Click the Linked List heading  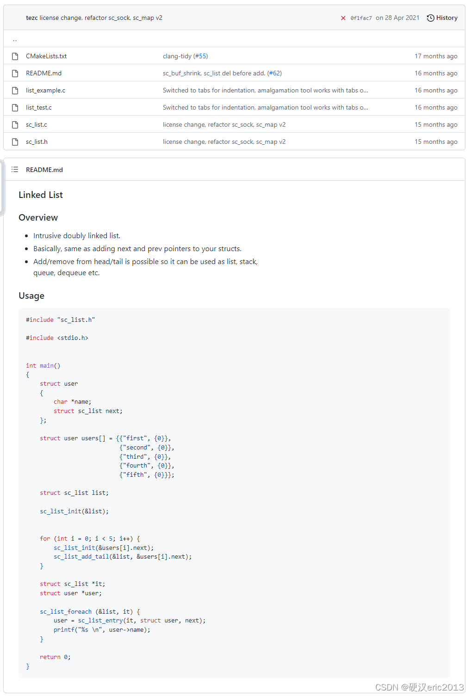(41, 195)
